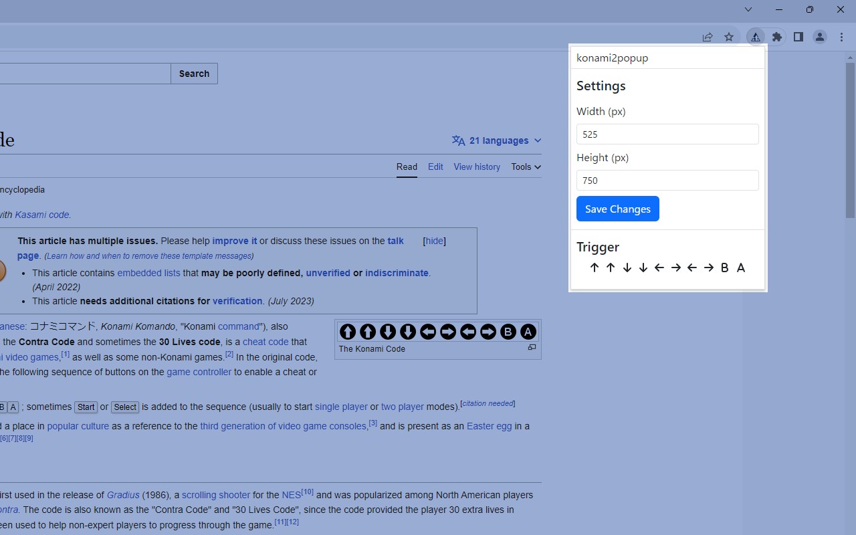
Task: Open 'Learn how and when to remove' link
Action: coord(148,256)
